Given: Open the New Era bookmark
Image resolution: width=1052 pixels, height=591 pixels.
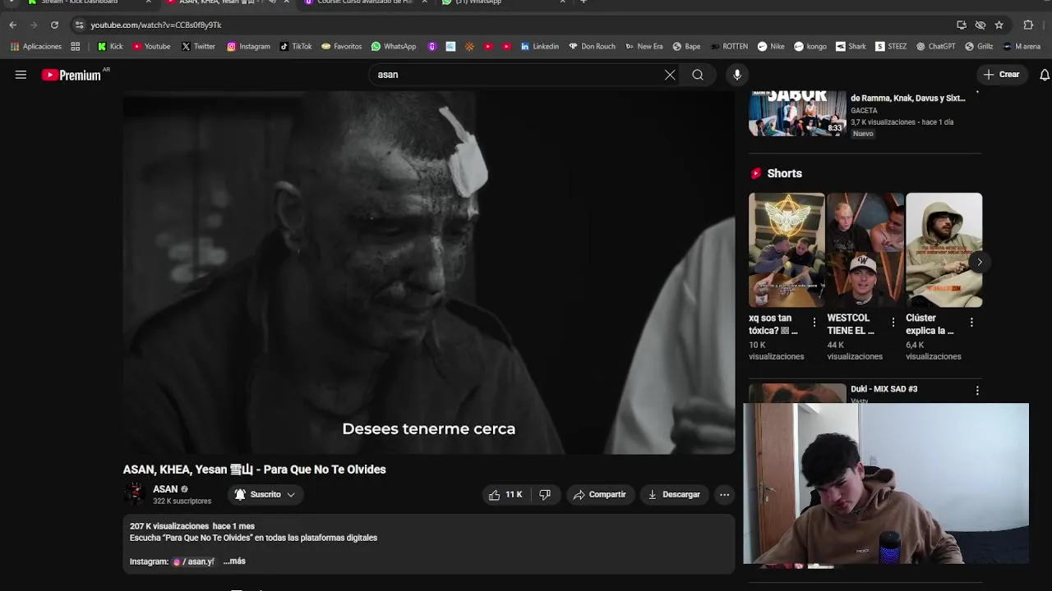Looking at the screenshot, I should tap(644, 47).
